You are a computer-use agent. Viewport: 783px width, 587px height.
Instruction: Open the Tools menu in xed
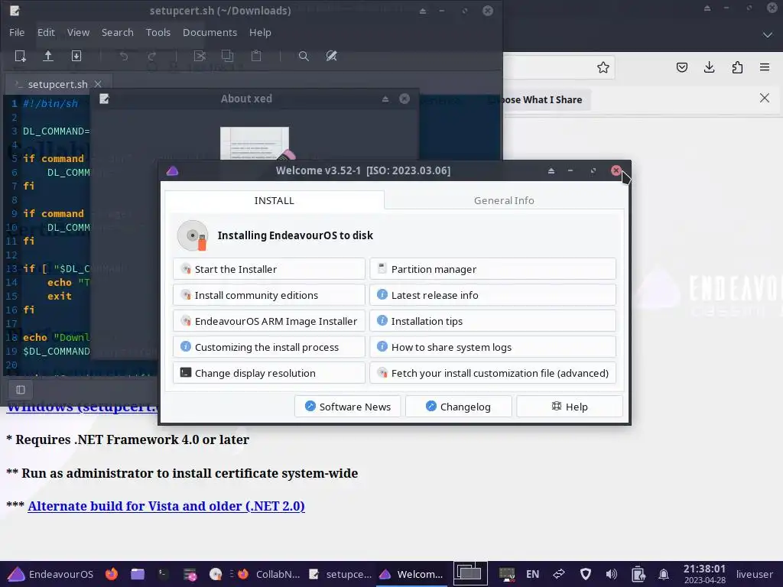tap(158, 32)
